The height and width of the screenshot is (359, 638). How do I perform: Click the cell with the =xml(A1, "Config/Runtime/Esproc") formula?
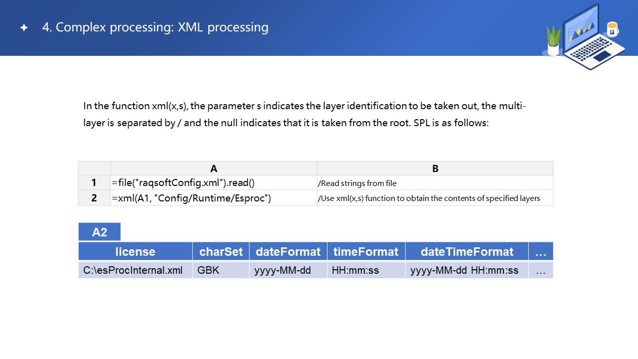[x=214, y=198]
